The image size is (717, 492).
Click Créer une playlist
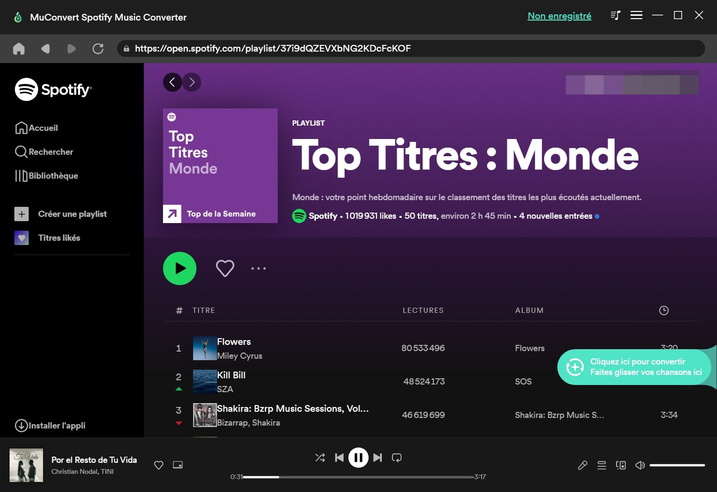(x=61, y=214)
